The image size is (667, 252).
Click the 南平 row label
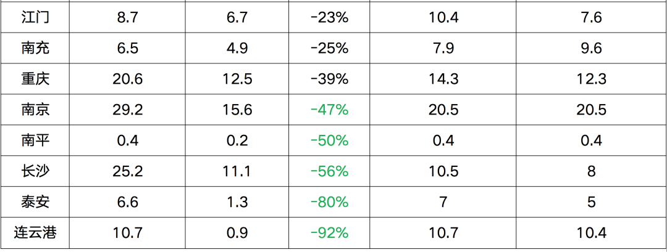tap(35, 140)
